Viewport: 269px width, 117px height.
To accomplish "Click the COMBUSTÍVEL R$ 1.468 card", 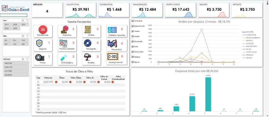I will click(114, 10).
